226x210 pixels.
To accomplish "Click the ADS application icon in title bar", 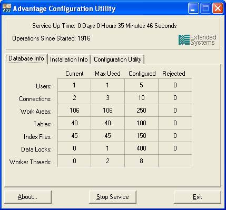I will coord(7,8).
